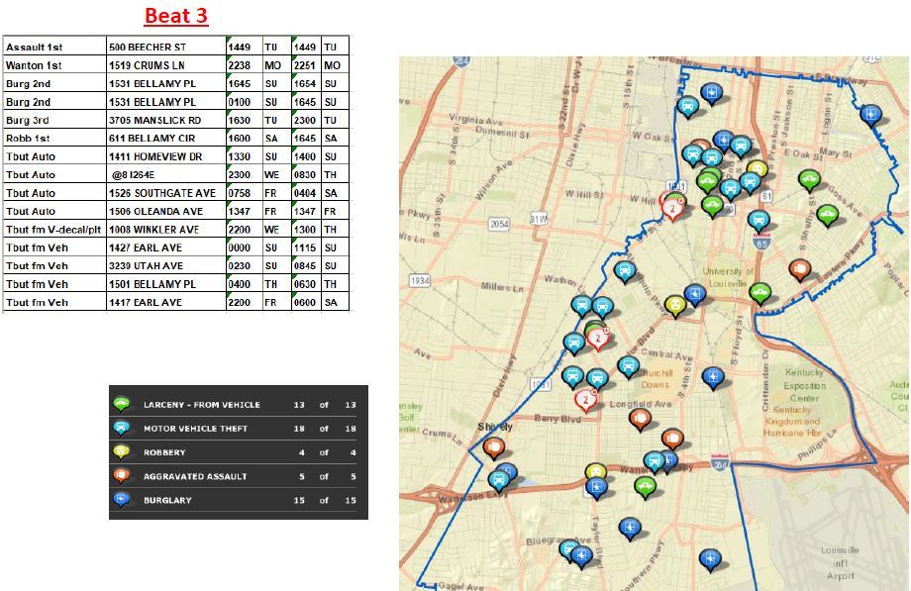Viewport: 911px width, 591px height.
Task: Click the Larceny From Vehicle legend icon
Action: tap(122, 404)
